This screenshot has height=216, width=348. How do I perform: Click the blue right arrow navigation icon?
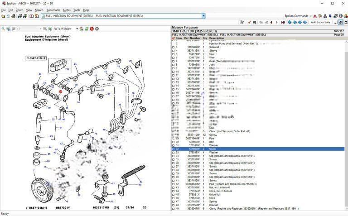(300, 22)
